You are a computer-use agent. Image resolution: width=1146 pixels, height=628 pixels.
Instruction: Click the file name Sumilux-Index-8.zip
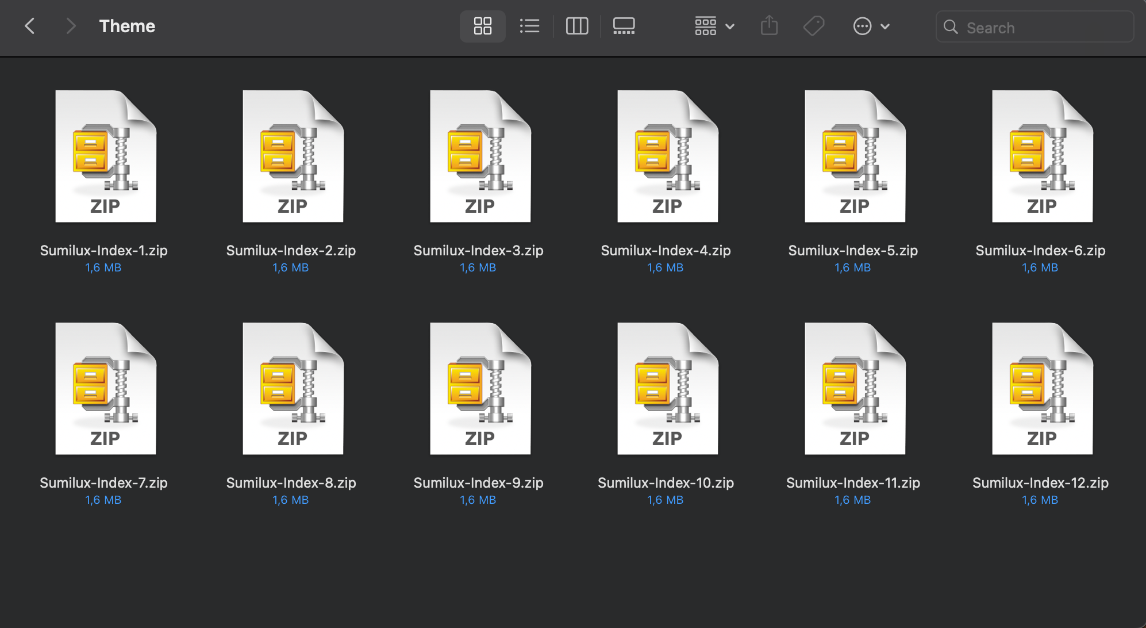[x=291, y=483]
